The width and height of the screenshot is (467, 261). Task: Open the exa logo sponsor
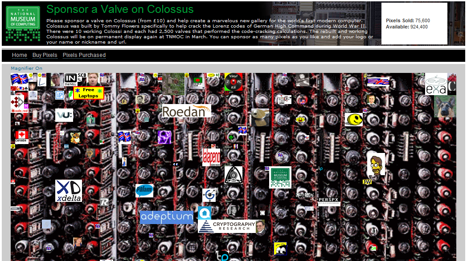[x=436, y=84]
